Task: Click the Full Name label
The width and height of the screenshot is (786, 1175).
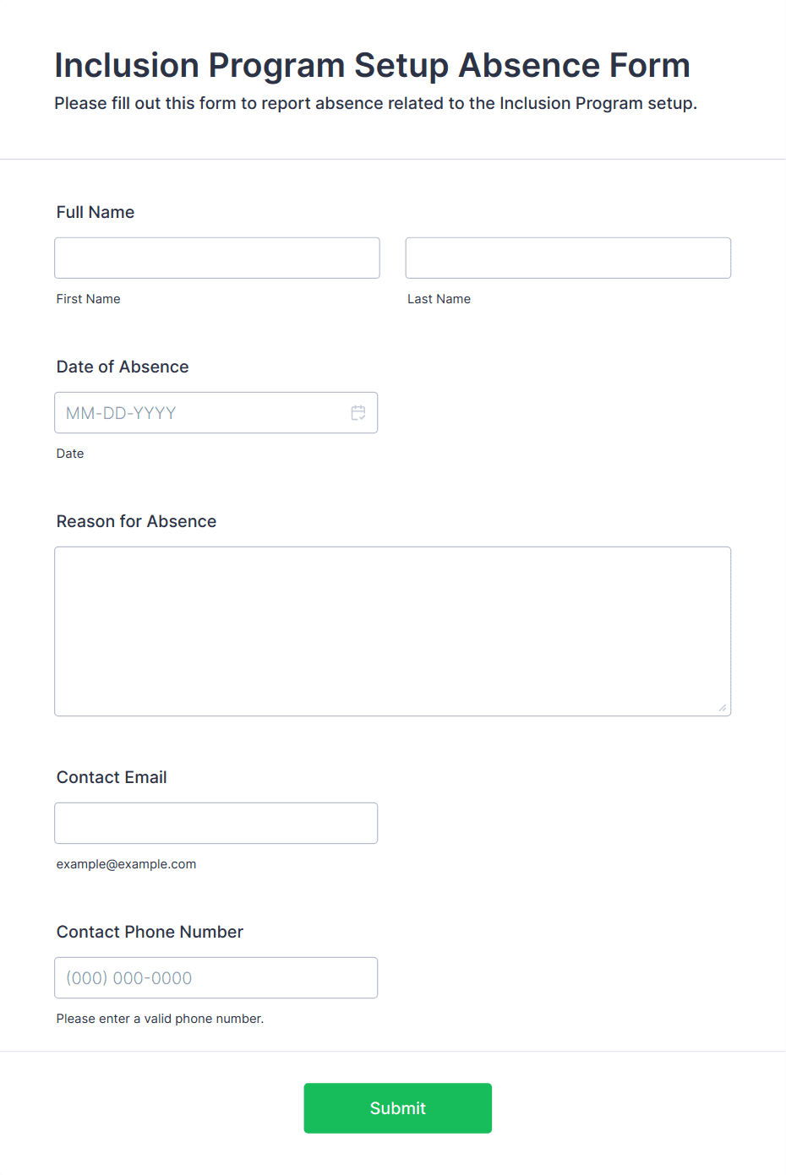Action: [96, 212]
